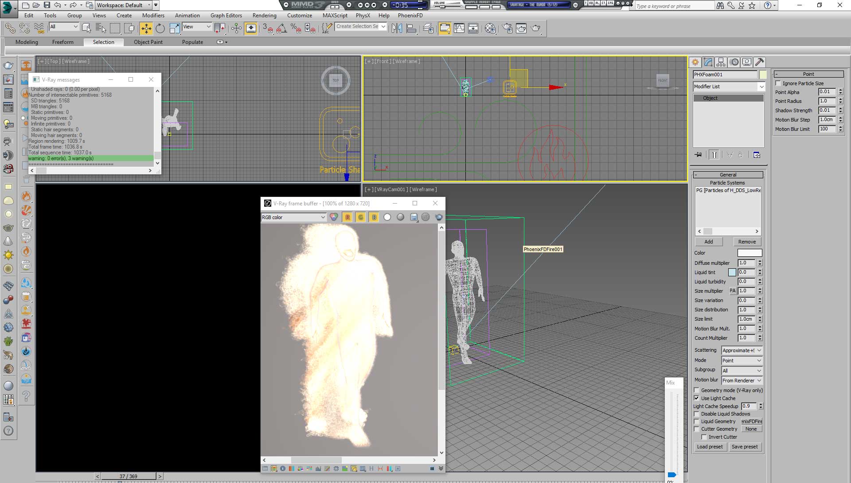Enable Cutter Geometry checkbox

(x=696, y=429)
